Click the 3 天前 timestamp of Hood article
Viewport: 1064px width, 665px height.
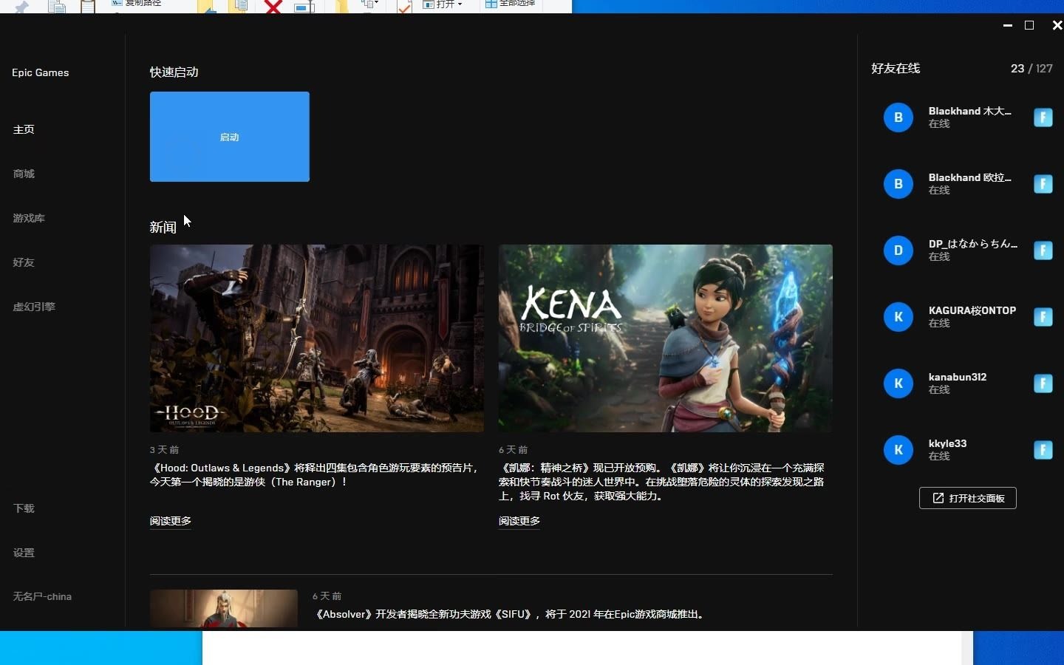point(165,449)
